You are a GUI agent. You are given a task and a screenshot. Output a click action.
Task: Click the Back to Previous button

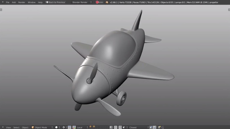point(55,2)
